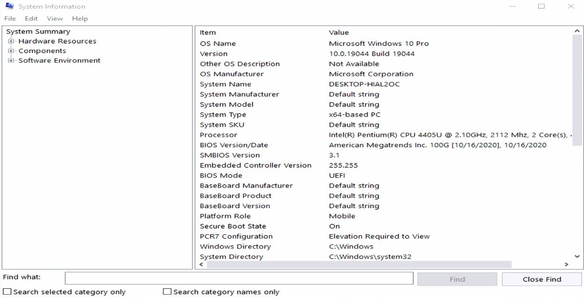Click value 'C:\Windows\system32'
584x297 pixels.
(x=370, y=257)
